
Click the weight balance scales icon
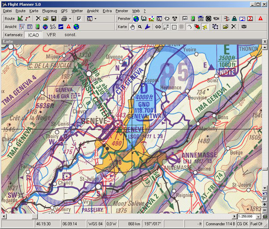click(227, 19)
